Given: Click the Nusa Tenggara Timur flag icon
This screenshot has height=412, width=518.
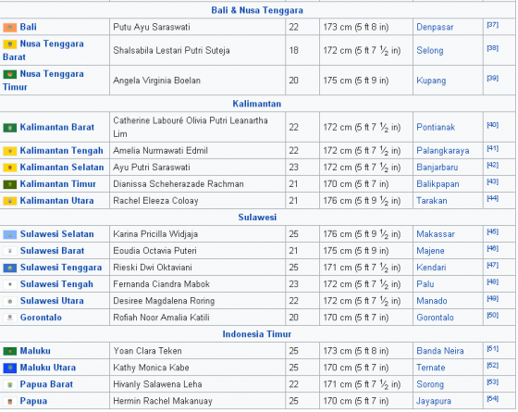Looking at the screenshot, I should pos(10,74).
